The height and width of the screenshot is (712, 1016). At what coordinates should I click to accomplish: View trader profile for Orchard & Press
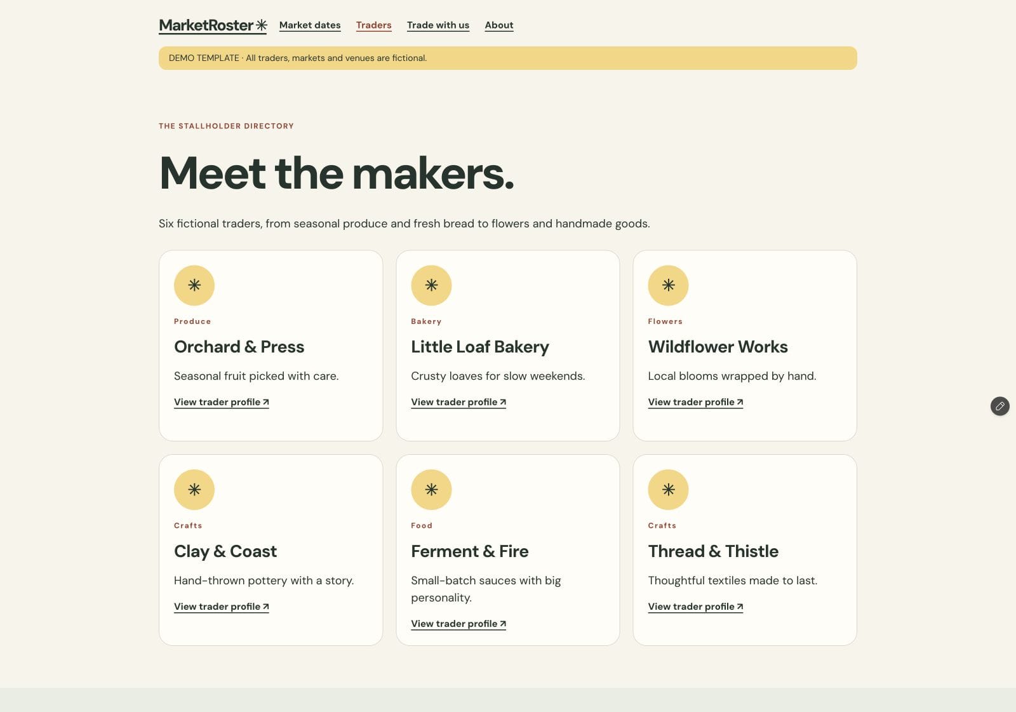[222, 402]
